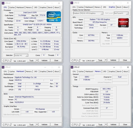The height and width of the screenshot is (128, 133).
Task: Click the Channel # Dual value
Action: [x=120, y=77]
